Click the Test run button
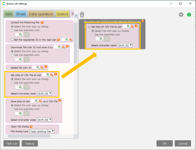The height and width of the screenshot is (150, 196). click(x=12, y=143)
